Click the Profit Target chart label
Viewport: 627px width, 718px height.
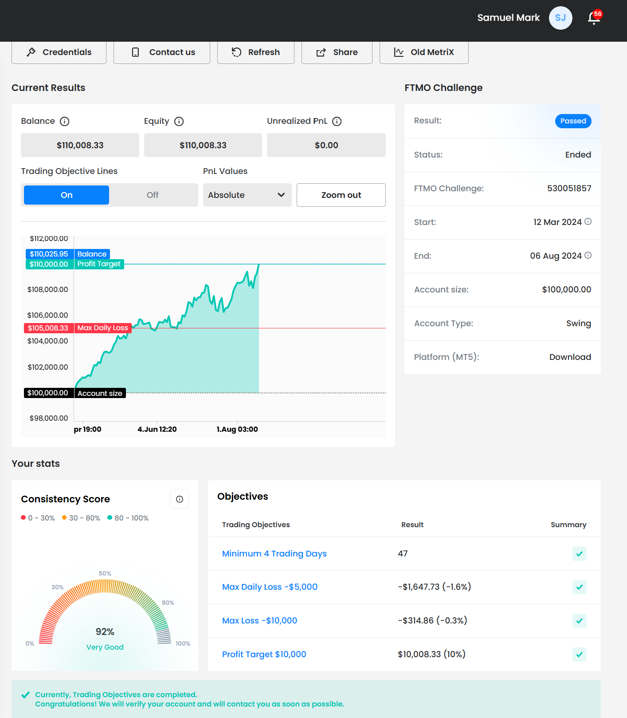(99, 264)
